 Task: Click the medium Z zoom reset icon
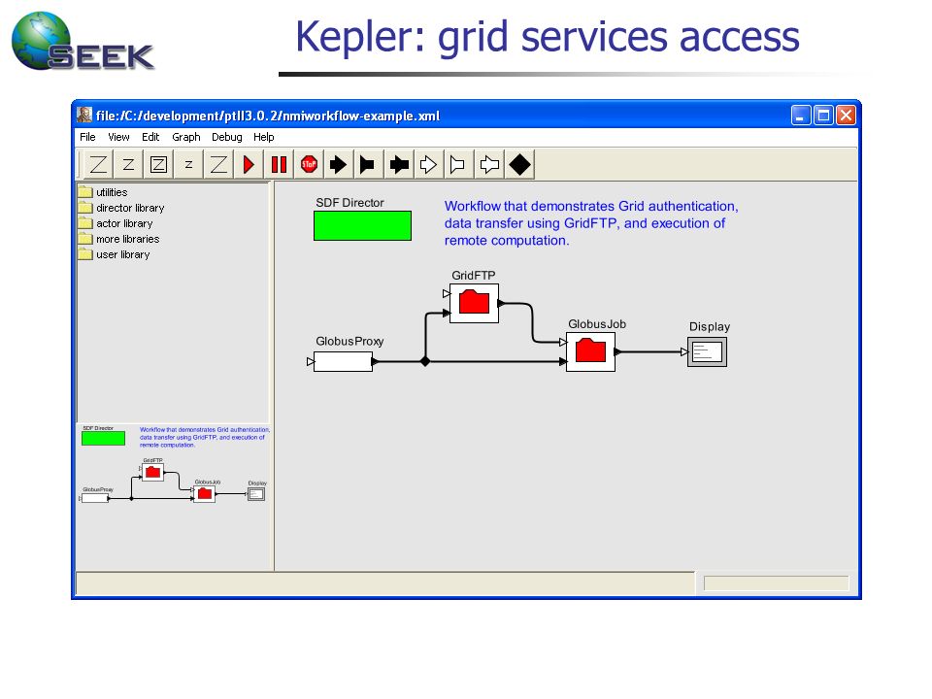tap(128, 164)
